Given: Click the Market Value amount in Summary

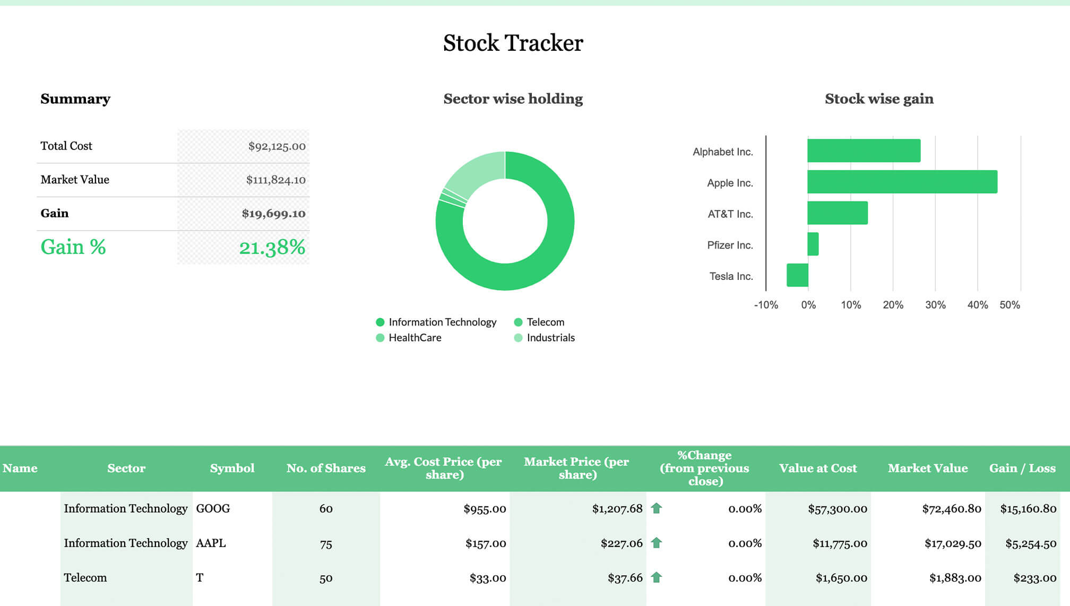Looking at the screenshot, I should tap(275, 180).
